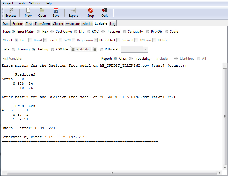Select Error Matrix evaluation type

[14, 32]
